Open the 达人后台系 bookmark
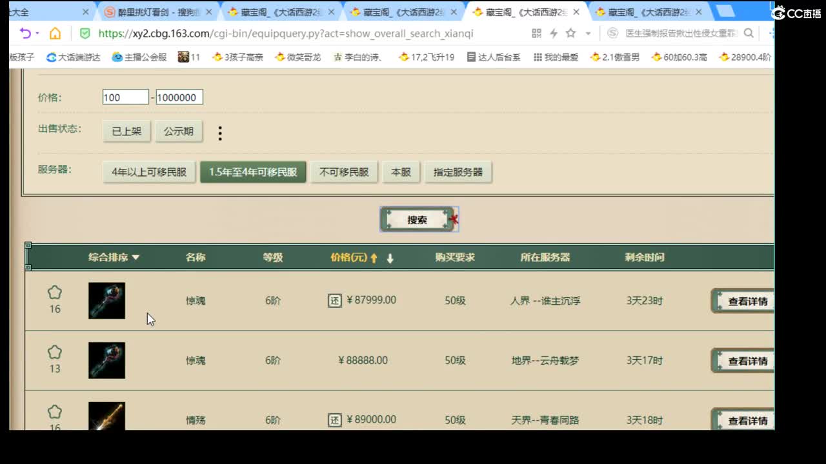 (494, 57)
